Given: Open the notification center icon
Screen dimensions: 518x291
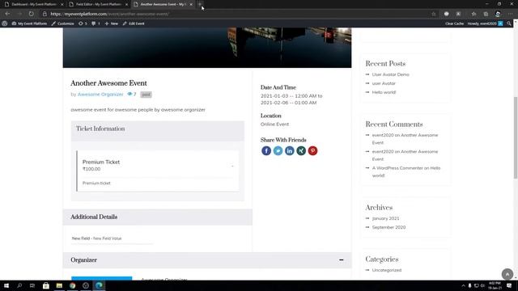Looking at the screenshot, I should click(509, 285).
